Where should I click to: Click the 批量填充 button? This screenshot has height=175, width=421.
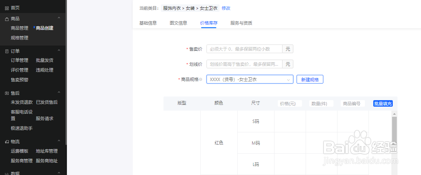[x=383, y=104]
